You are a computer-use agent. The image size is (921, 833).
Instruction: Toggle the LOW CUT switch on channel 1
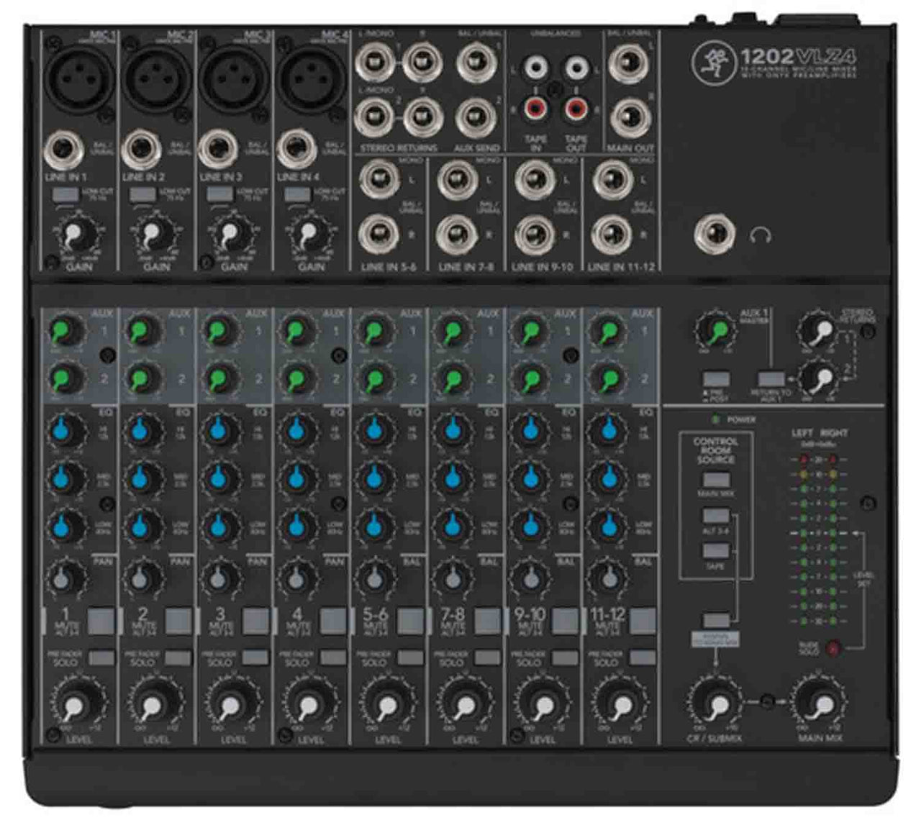65,195
